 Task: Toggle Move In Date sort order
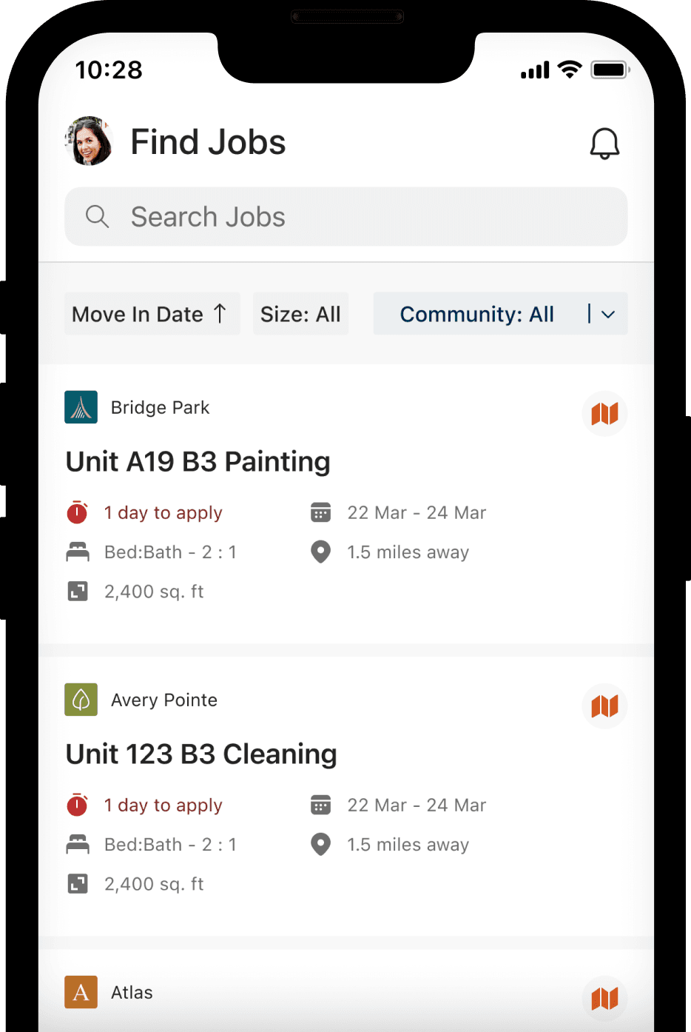pyautogui.click(x=152, y=314)
